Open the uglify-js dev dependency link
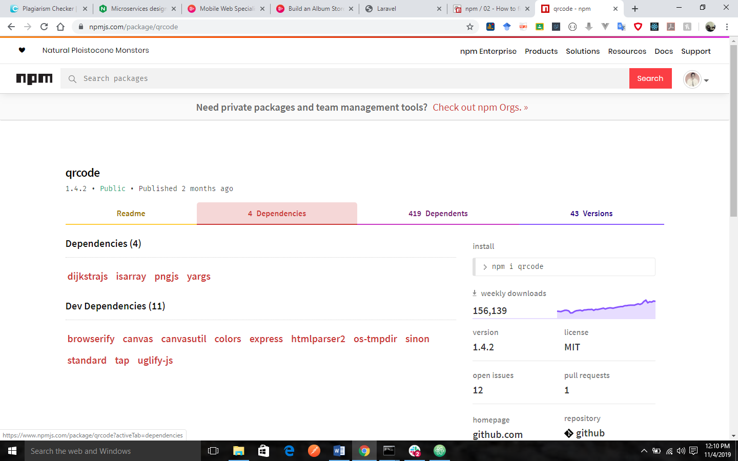Screen dimensions: 738x461 (x=155, y=361)
